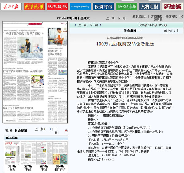The width and height of the screenshot is (184, 173).
Task: Open 数字报首页 link
Action: pos(140,17)
